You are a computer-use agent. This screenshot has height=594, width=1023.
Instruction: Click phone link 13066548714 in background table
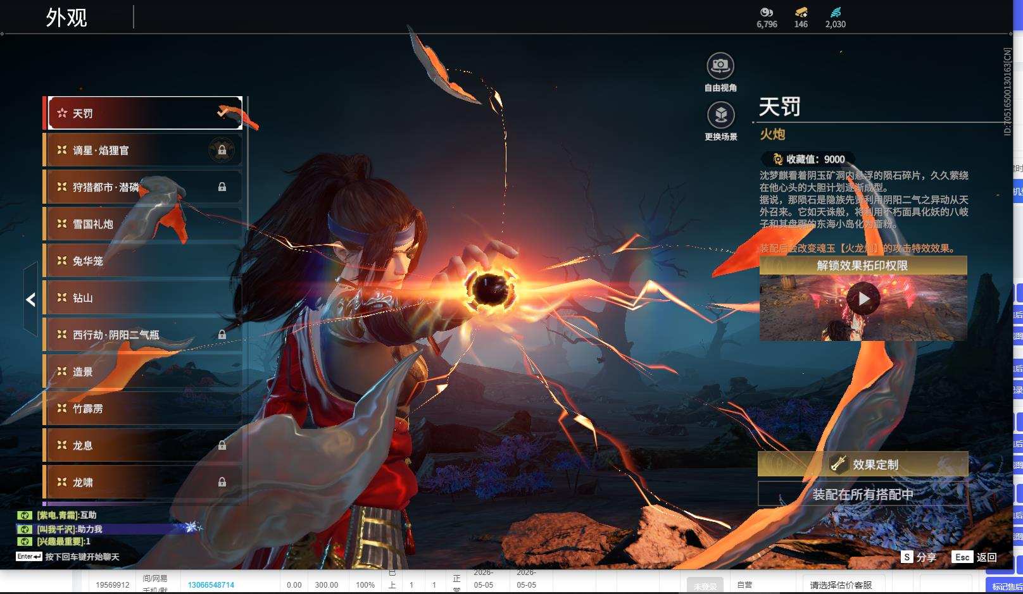(211, 585)
